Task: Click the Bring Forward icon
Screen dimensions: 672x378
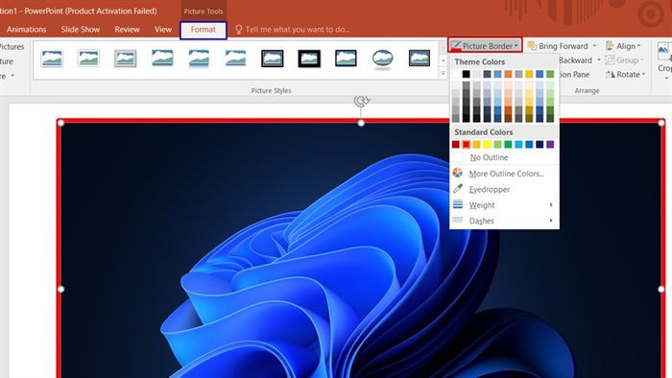Action: (532, 46)
